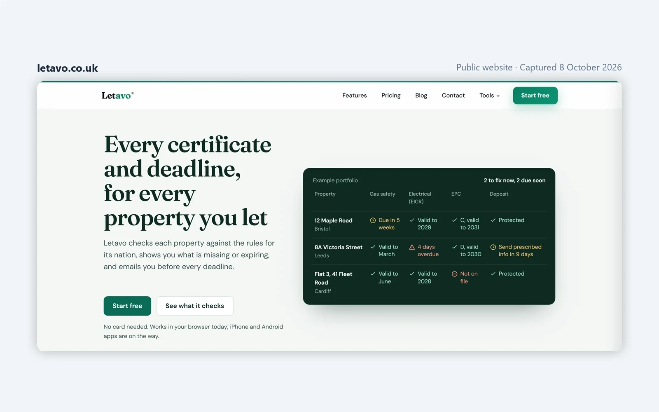The image size is (659, 412).
Task: Click the "Electrical (EICR)" column header
Action: click(420, 198)
